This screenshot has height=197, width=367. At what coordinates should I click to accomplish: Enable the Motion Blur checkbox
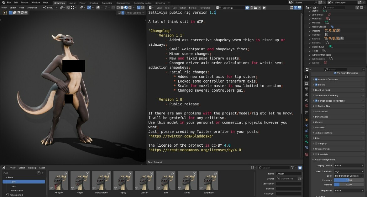tap(316, 106)
